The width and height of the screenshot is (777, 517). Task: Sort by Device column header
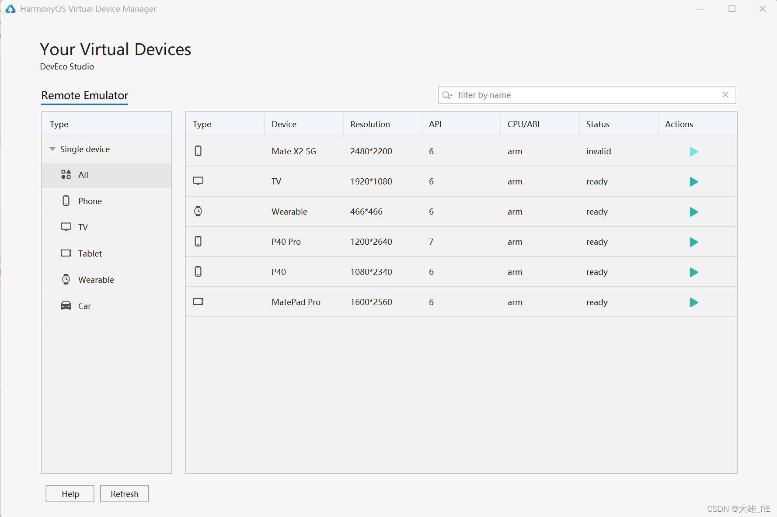pos(304,124)
